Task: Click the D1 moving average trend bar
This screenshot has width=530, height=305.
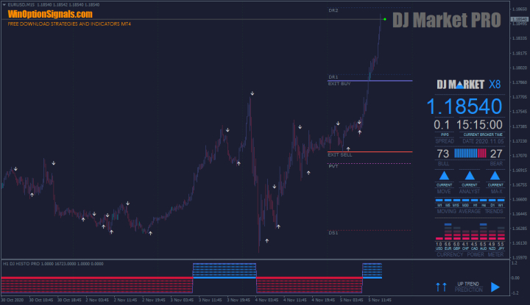Action: coord(492,200)
